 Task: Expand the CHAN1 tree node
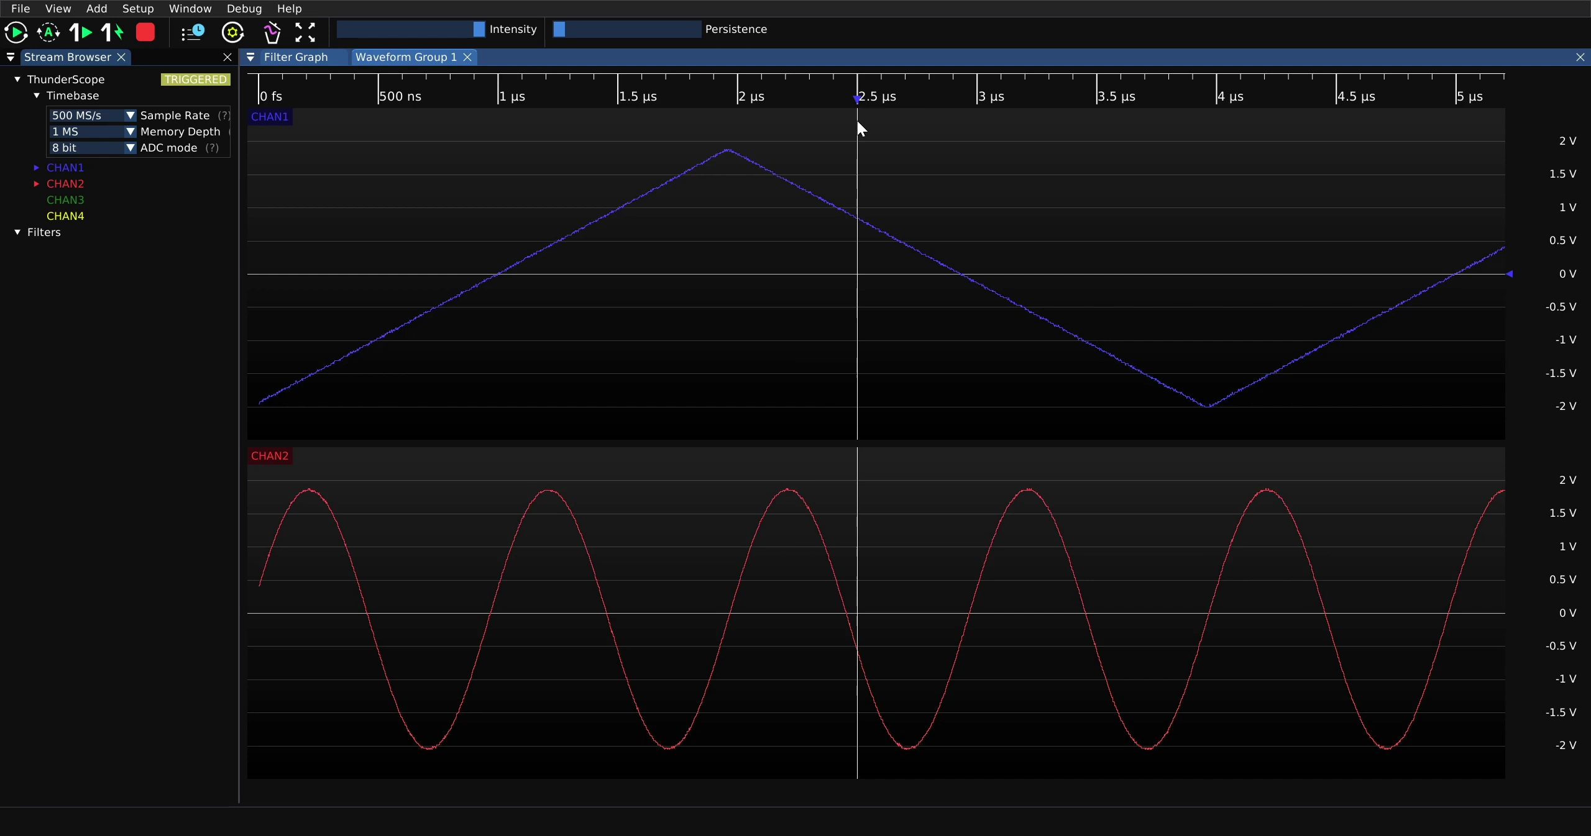37,168
